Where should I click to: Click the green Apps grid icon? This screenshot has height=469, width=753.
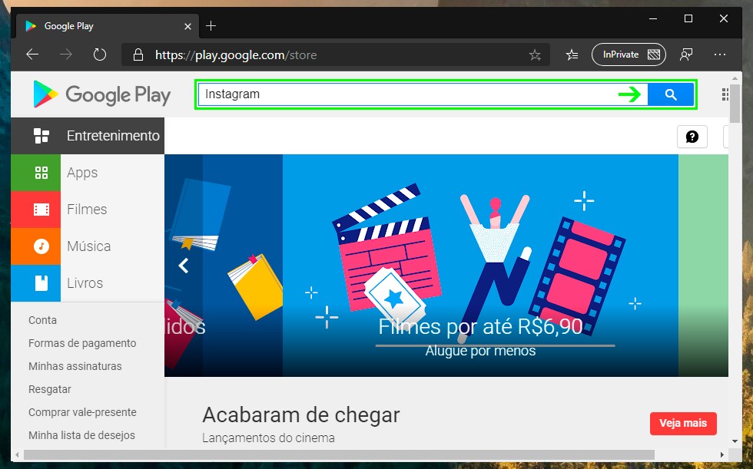click(x=41, y=173)
